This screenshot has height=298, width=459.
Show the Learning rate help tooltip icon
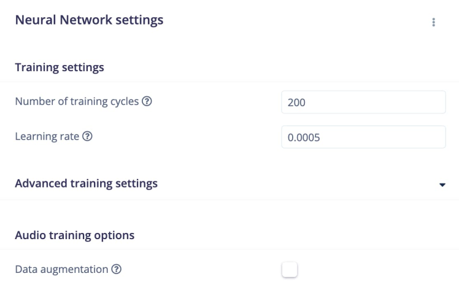pyautogui.click(x=87, y=136)
